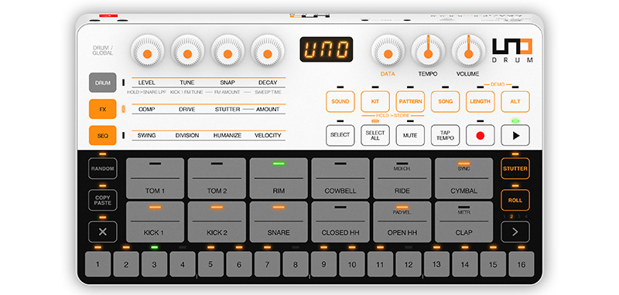Click the TAP TEMPO button

tap(446, 135)
